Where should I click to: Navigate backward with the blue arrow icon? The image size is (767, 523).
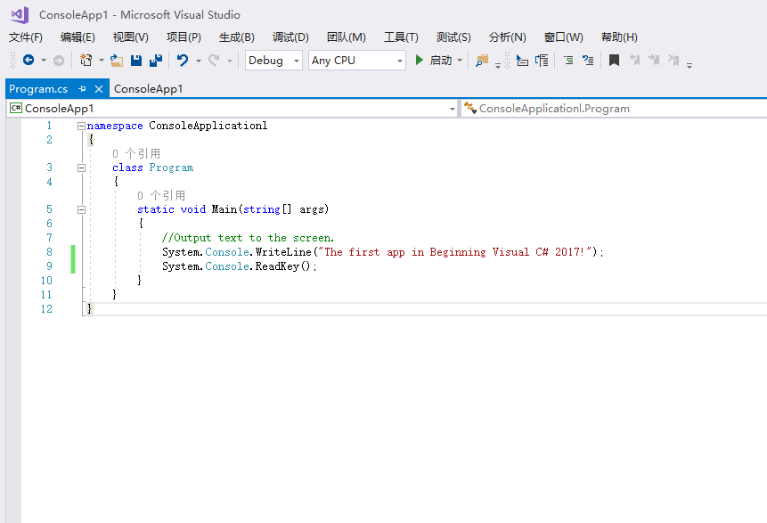point(29,61)
